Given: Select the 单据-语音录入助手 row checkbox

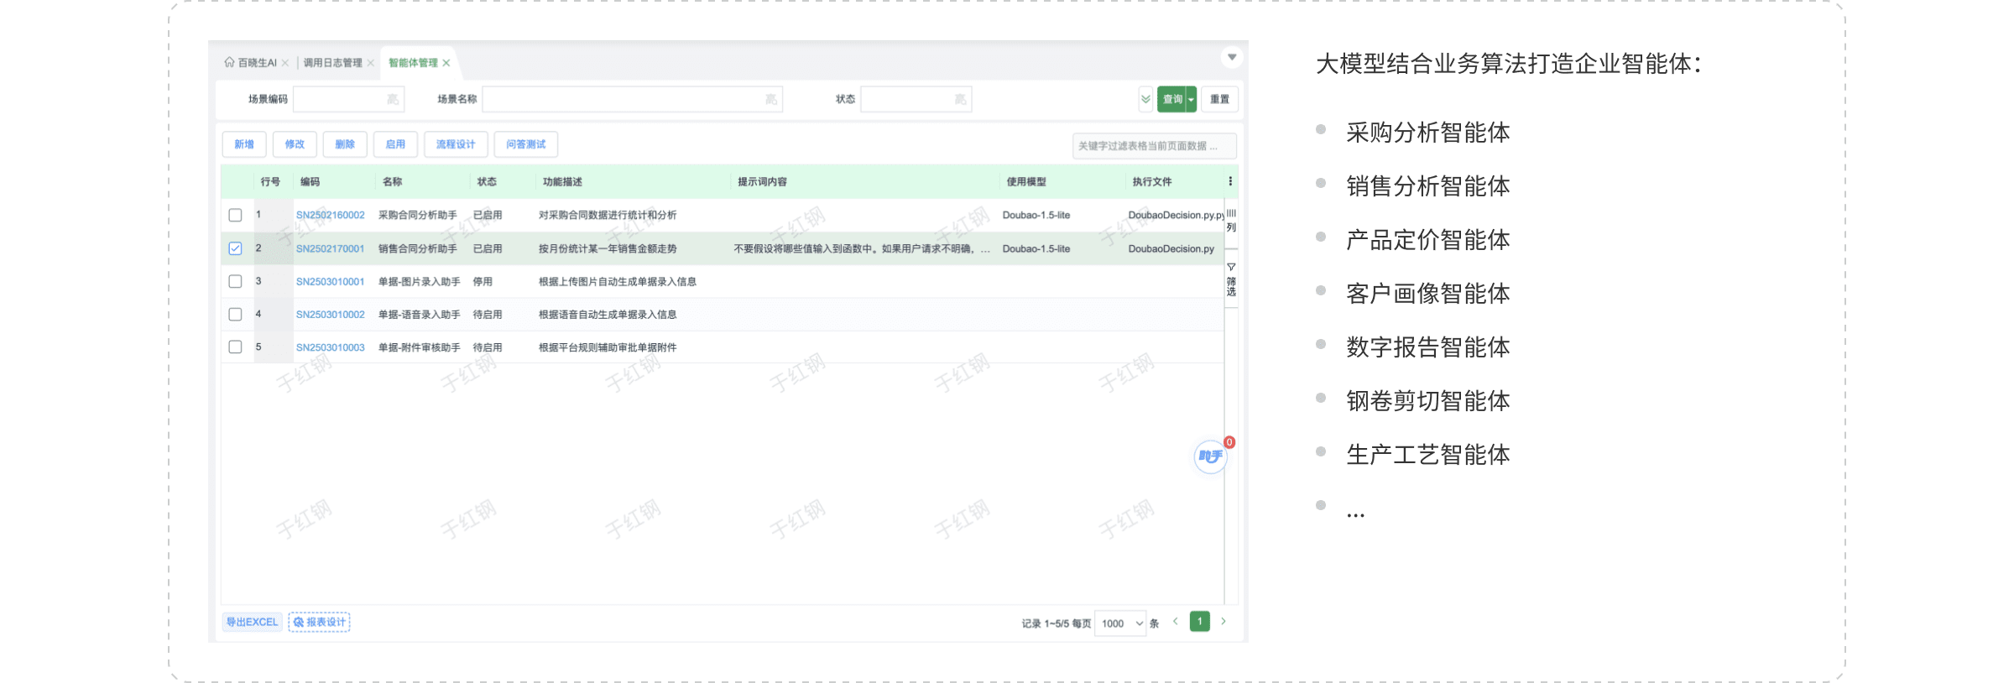Looking at the screenshot, I should click(x=236, y=315).
